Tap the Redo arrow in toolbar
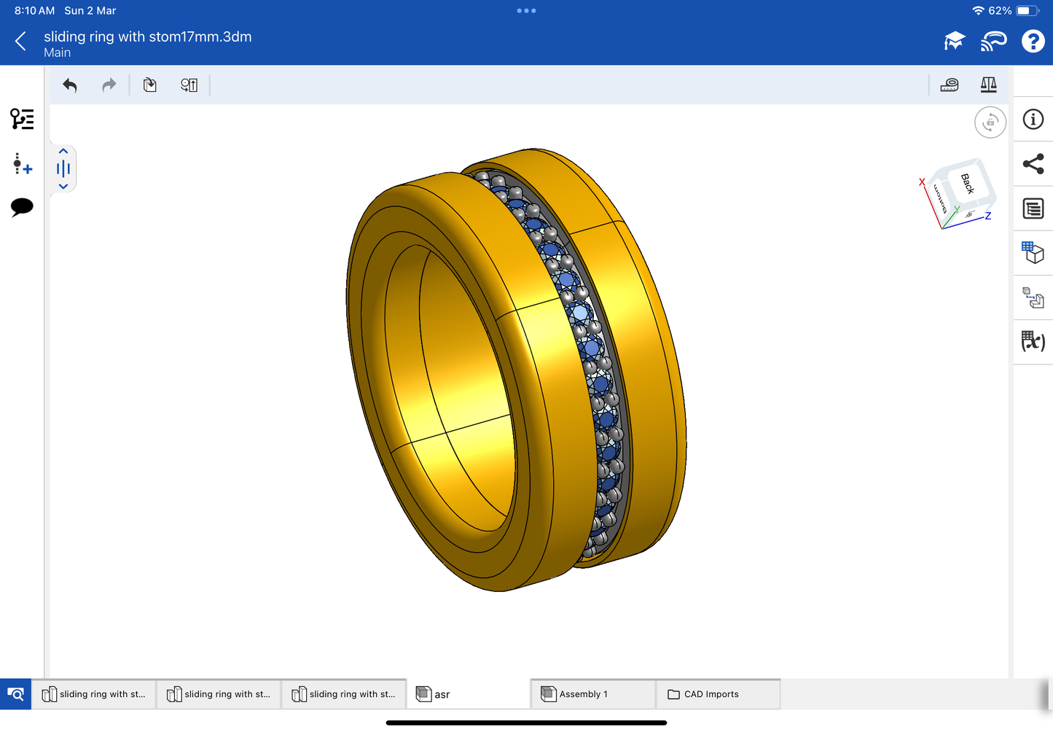1053x732 pixels. click(x=109, y=85)
